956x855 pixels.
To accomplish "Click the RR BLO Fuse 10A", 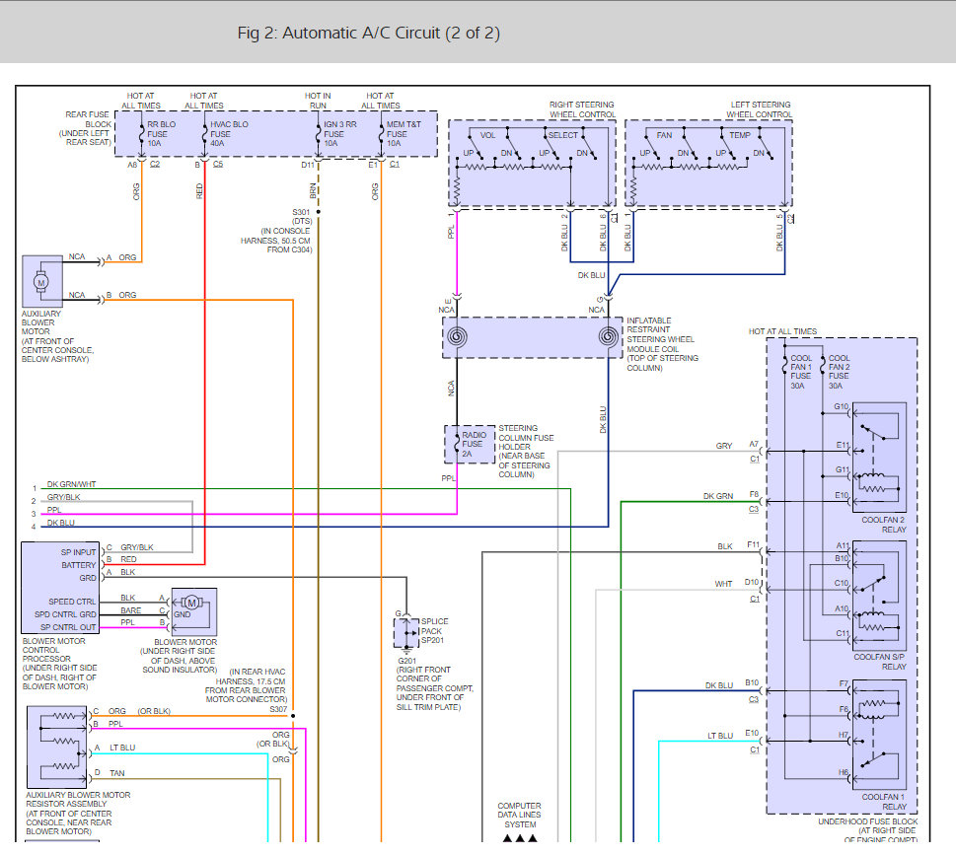I will 157,133.
